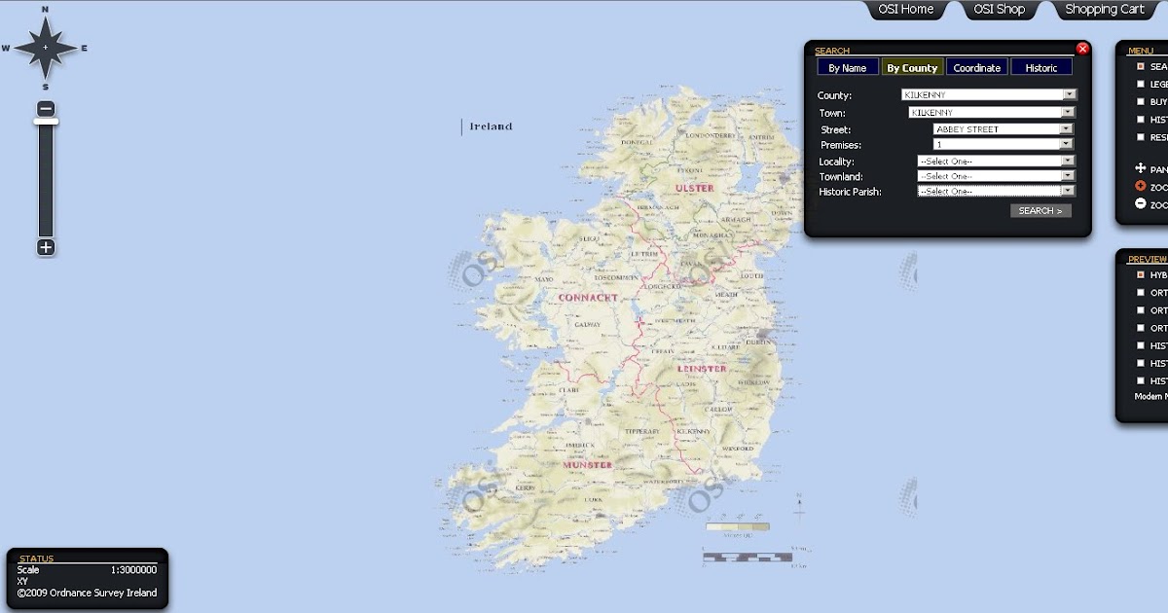Click the SEARCH panel header
The width and height of the screenshot is (1168, 613).
point(832,51)
